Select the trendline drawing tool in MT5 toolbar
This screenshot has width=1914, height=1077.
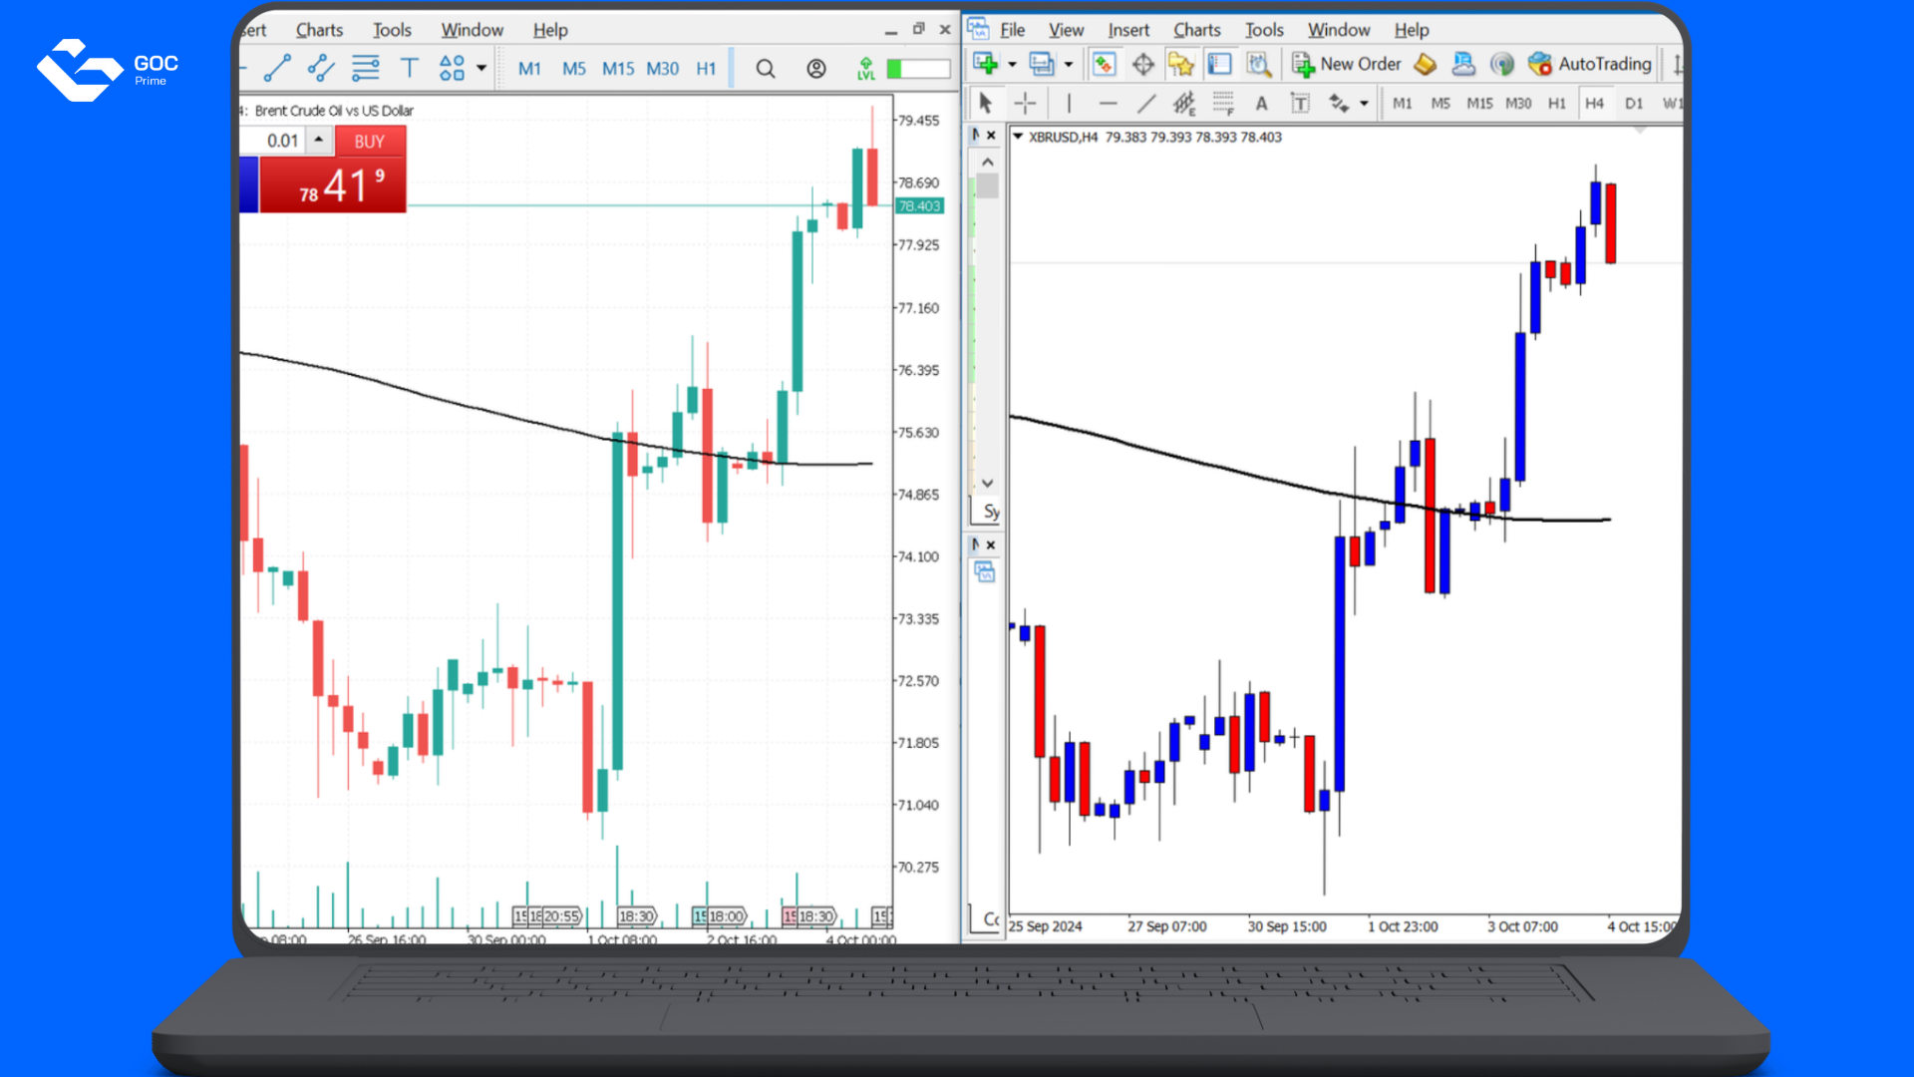[277, 68]
